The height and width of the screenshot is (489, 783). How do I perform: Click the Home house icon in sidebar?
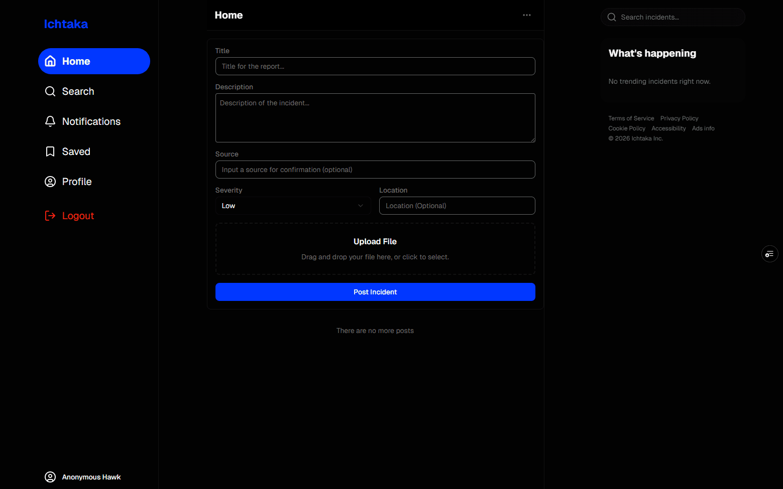[x=50, y=61]
